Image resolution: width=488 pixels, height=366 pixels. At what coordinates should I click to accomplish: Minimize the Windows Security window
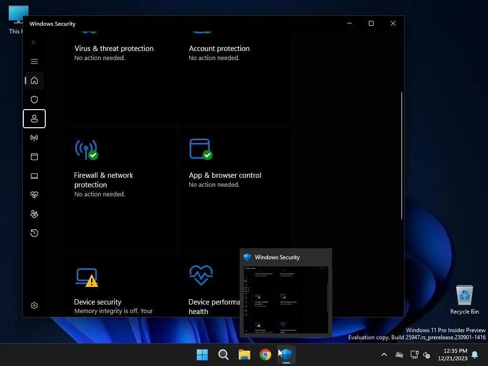point(349,23)
